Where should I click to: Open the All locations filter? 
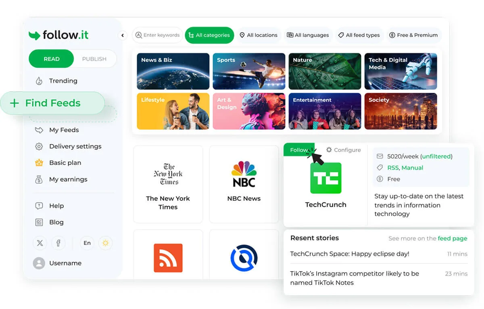click(x=259, y=35)
